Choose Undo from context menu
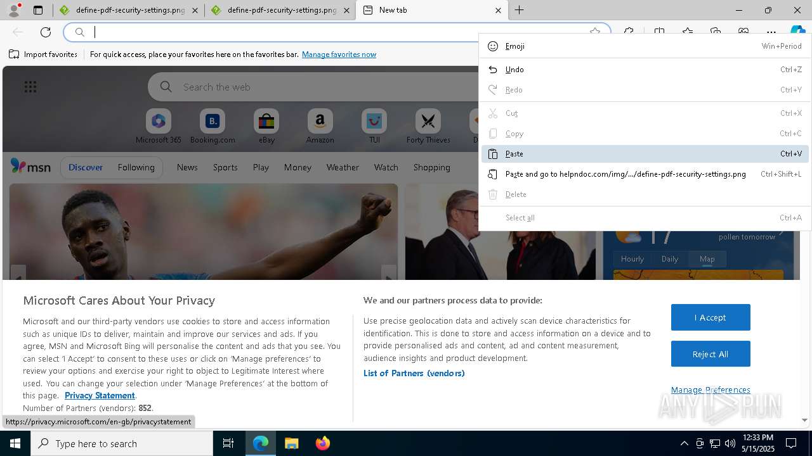 click(x=645, y=70)
